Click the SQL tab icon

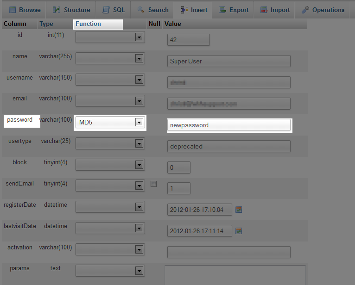point(107,10)
